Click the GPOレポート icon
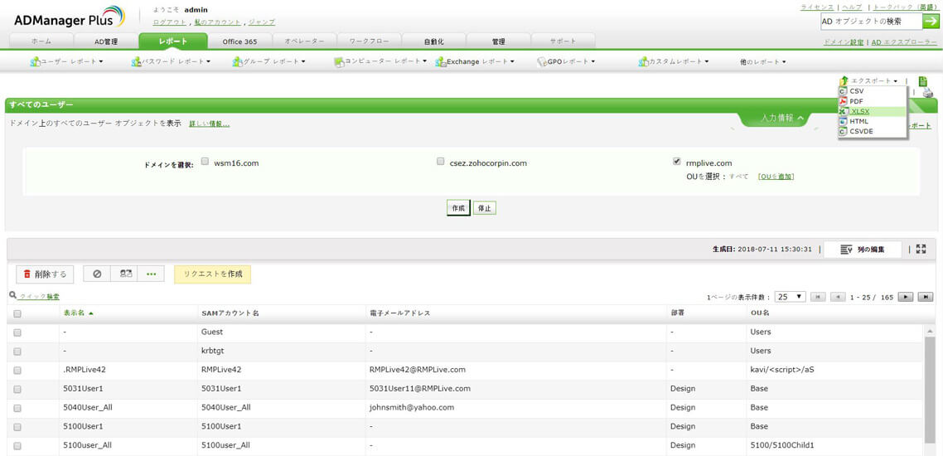Screen dimensions: 943x456 543,61
